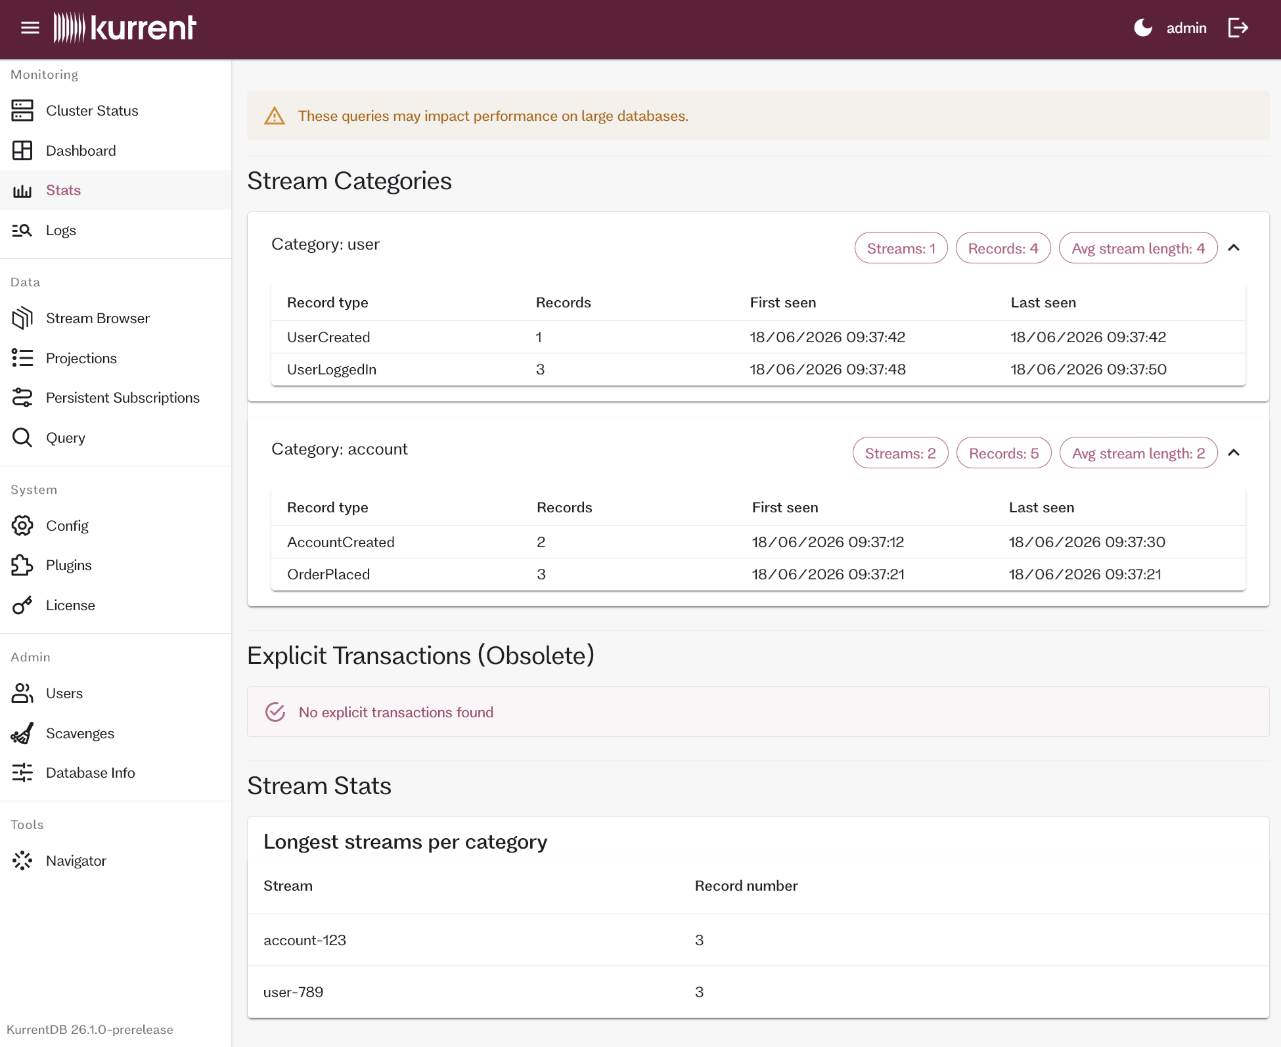Viewport: 1281px width, 1047px height.
Task: Open Database Info page
Action: coord(116,772)
